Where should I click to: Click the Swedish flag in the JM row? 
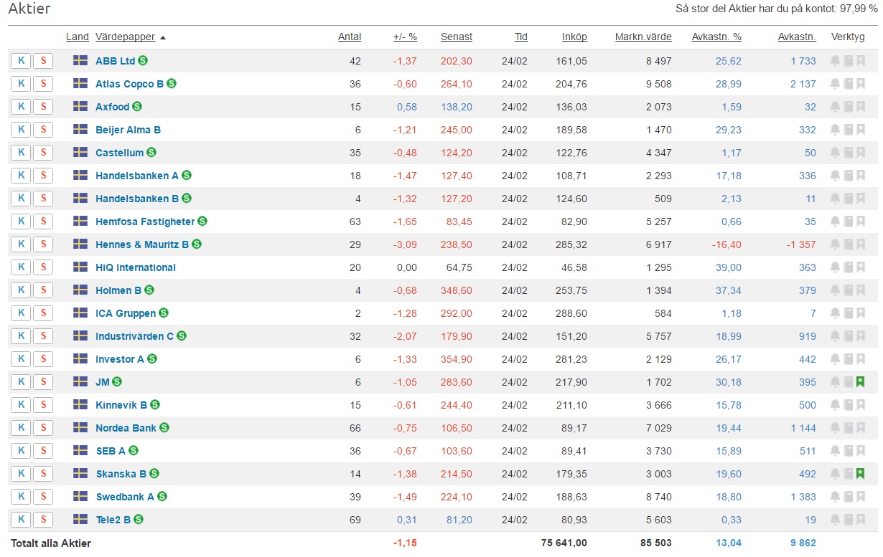(80, 382)
